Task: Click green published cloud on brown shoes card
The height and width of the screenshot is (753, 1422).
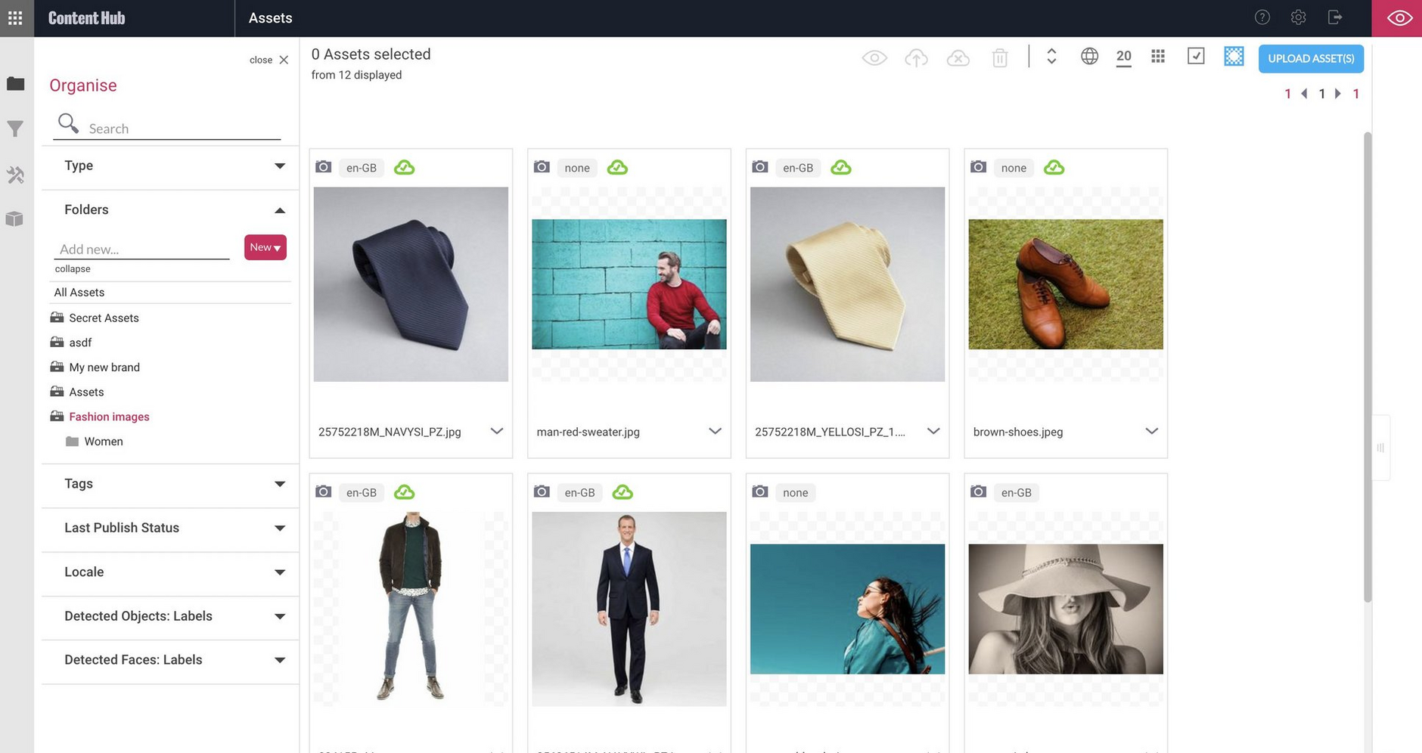Action: pos(1054,167)
